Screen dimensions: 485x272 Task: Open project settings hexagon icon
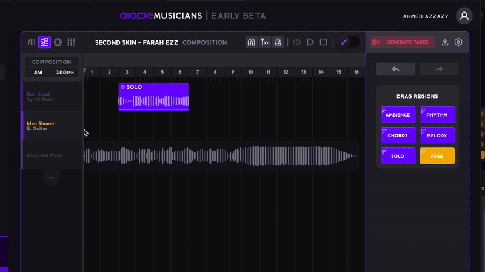point(458,42)
